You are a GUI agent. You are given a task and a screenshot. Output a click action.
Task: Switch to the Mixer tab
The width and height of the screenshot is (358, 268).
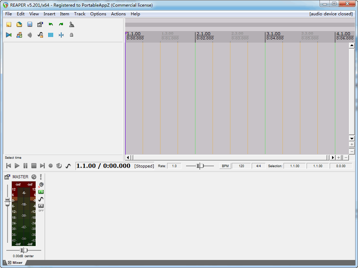pos(17,263)
